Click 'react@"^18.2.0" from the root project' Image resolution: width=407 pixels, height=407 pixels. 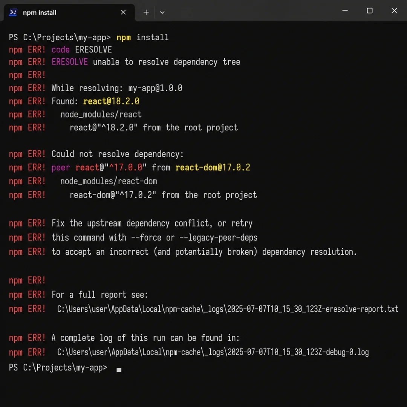point(154,128)
